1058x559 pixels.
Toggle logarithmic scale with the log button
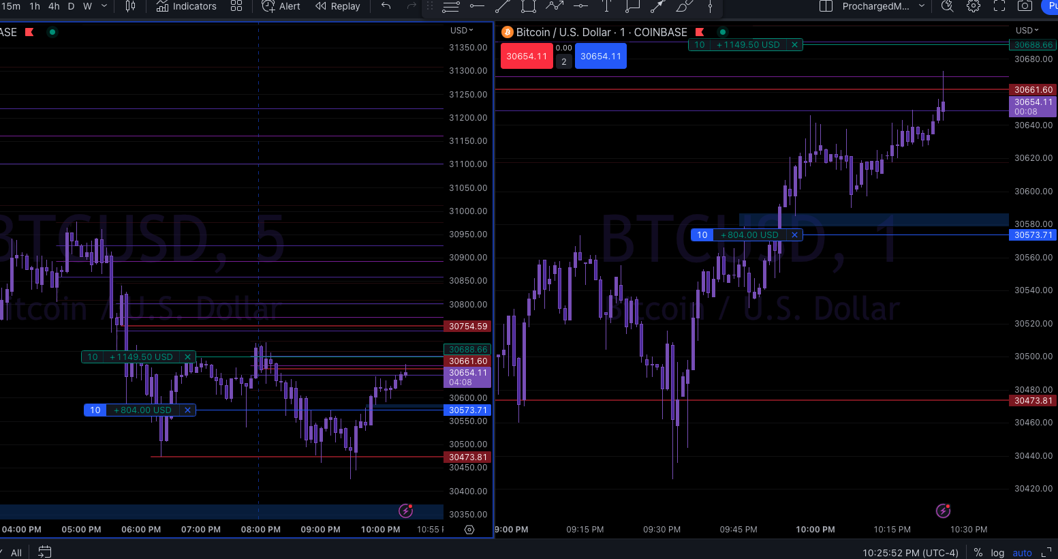(x=997, y=552)
